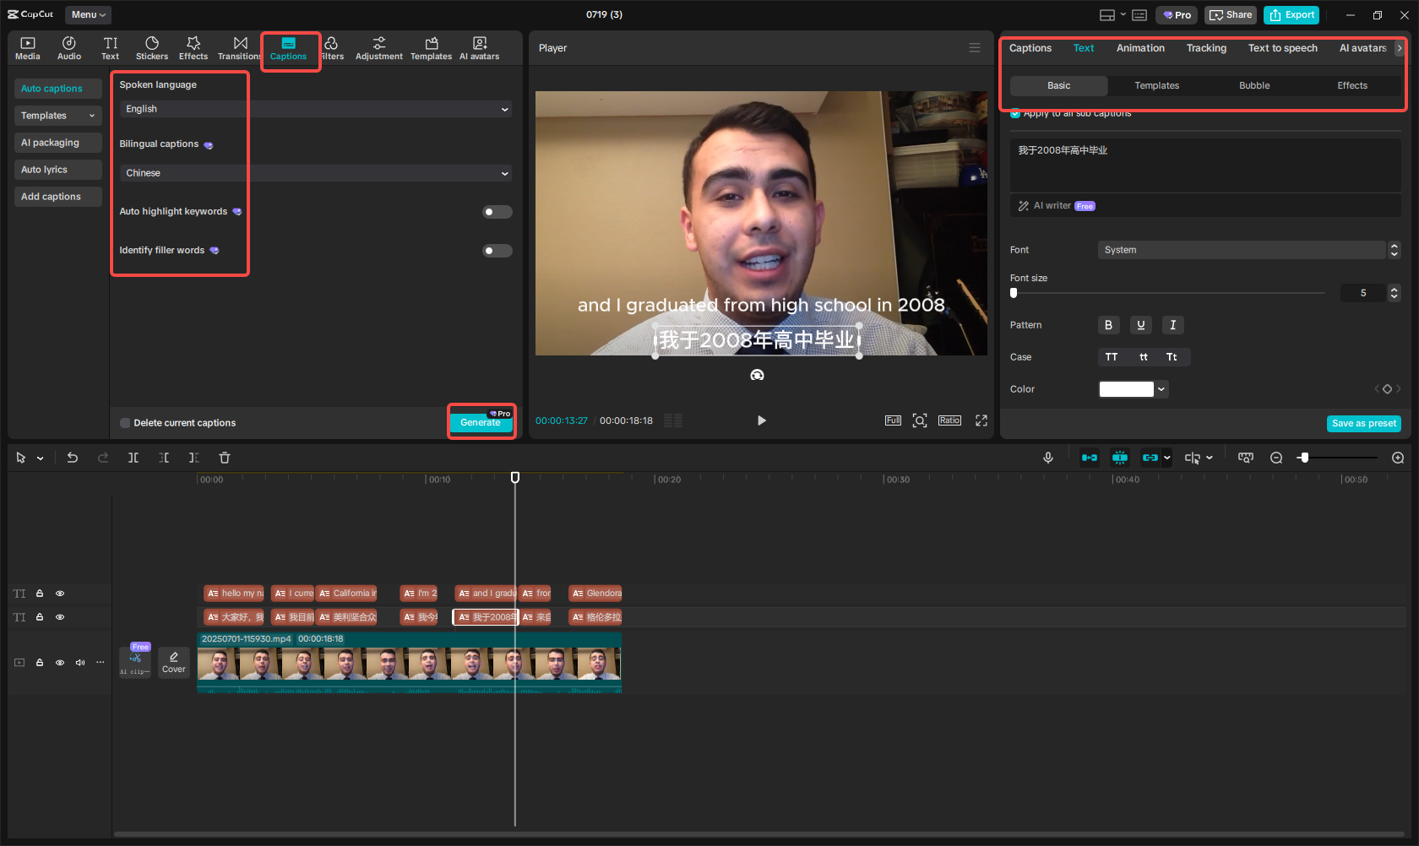Viewport: 1419px width, 846px height.
Task: Zoom out the timeline with minus icon
Action: (1276, 458)
